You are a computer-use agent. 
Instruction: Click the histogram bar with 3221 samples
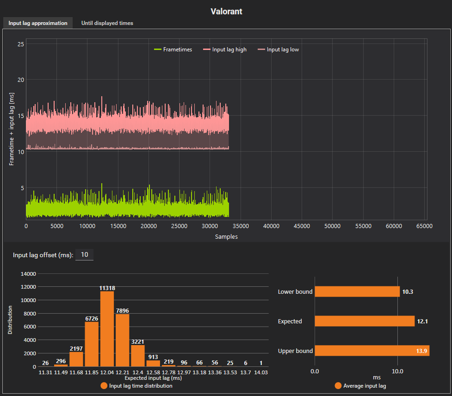[x=138, y=356]
